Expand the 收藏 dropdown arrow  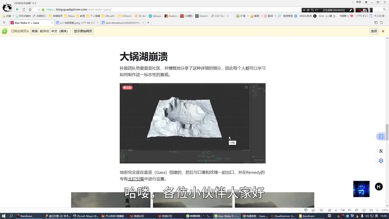(13, 16)
